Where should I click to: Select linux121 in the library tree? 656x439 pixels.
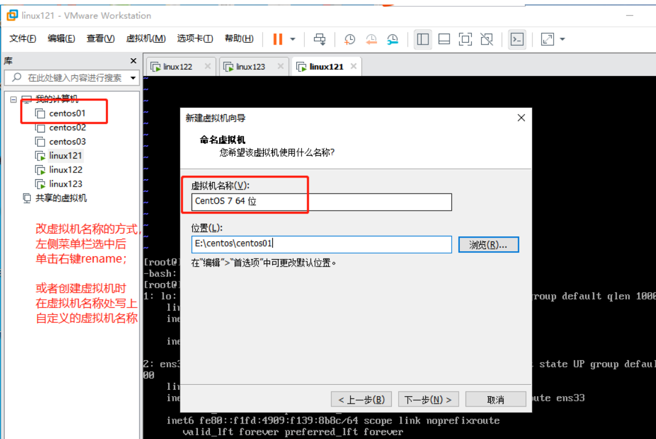pyautogui.click(x=65, y=156)
